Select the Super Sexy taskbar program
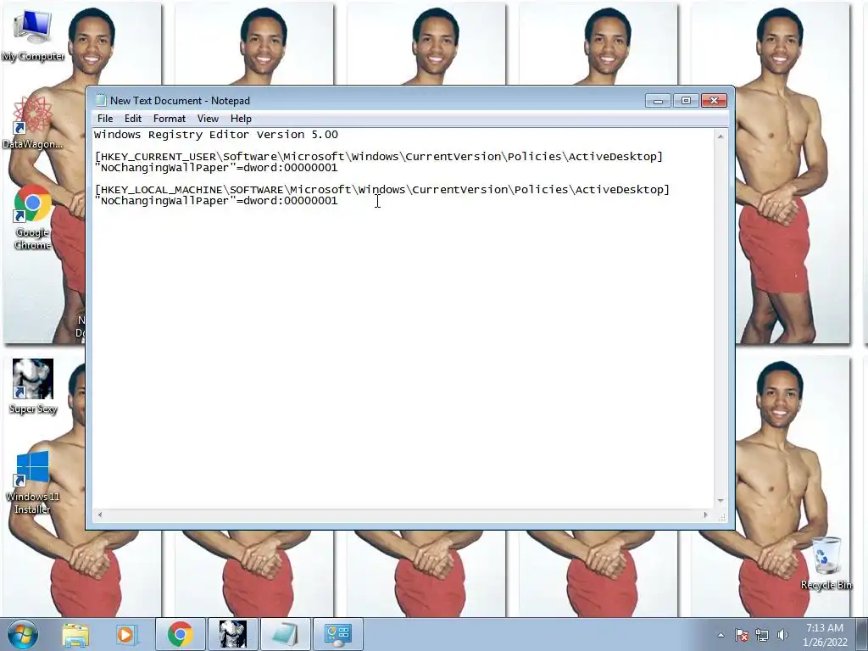The image size is (868, 651). pos(232,634)
